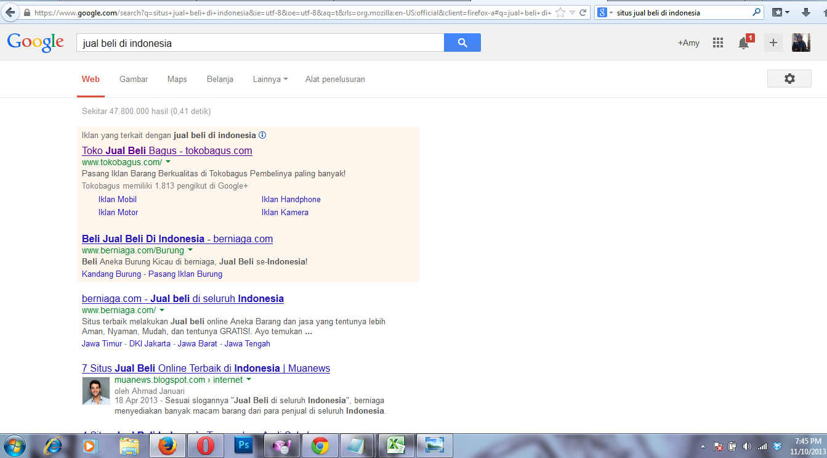The width and height of the screenshot is (827, 458).
Task: Open the URL history dropdown arrow
Action: (572, 12)
